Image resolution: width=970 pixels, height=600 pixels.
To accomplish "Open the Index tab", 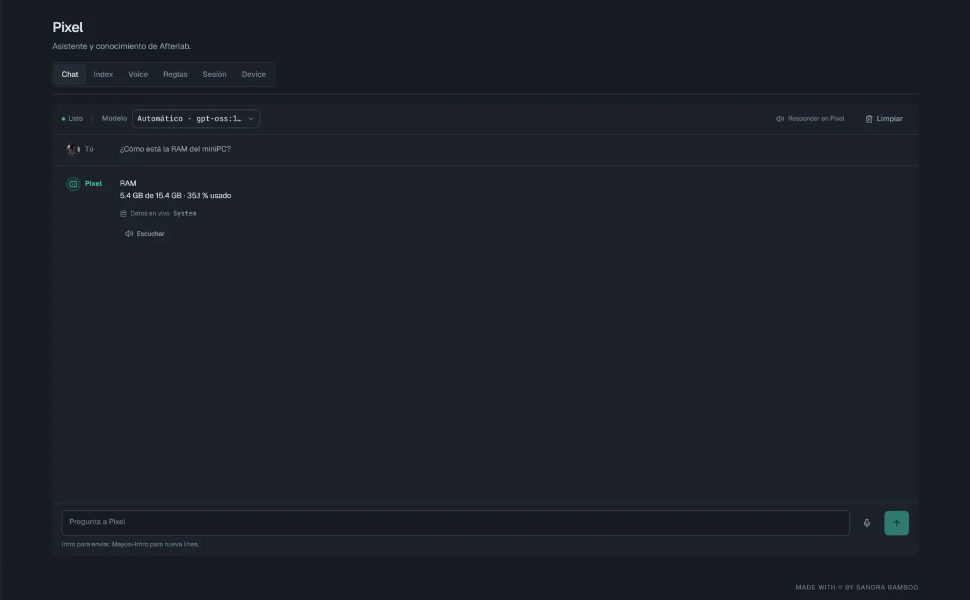I will [x=104, y=75].
